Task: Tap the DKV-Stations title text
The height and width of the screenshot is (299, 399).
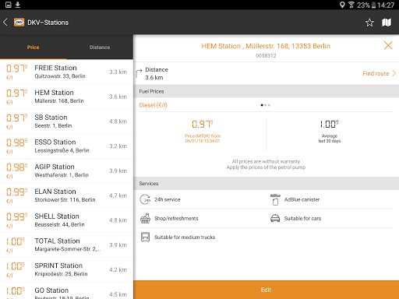Action: pyautogui.click(x=48, y=23)
